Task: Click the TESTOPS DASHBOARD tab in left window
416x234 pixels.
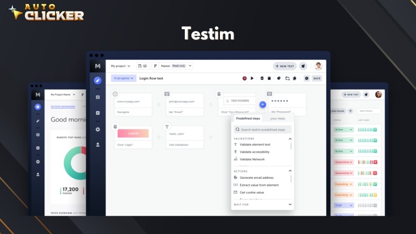Action: (x=63, y=106)
